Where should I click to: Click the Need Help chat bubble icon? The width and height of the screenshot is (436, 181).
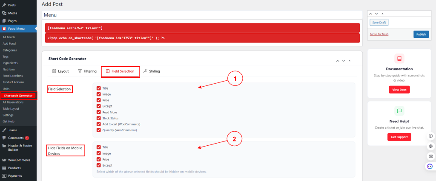click(399, 111)
